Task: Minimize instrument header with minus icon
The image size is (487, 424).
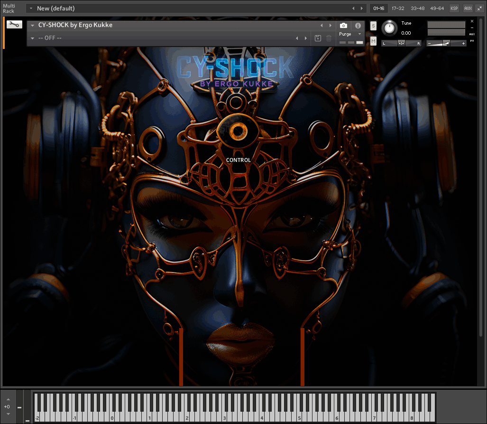Action: (472, 28)
